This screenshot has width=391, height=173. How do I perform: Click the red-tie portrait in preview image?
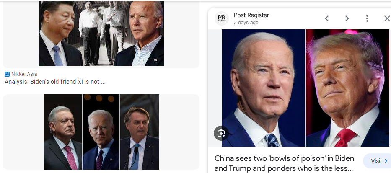click(x=347, y=88)
